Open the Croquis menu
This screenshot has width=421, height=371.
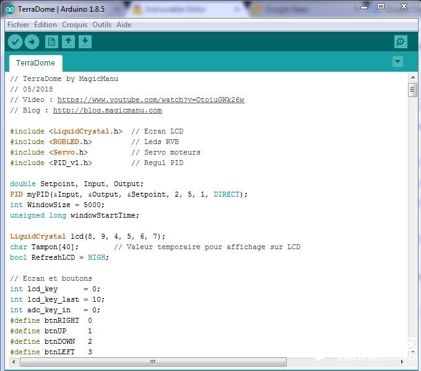(75, 25)
